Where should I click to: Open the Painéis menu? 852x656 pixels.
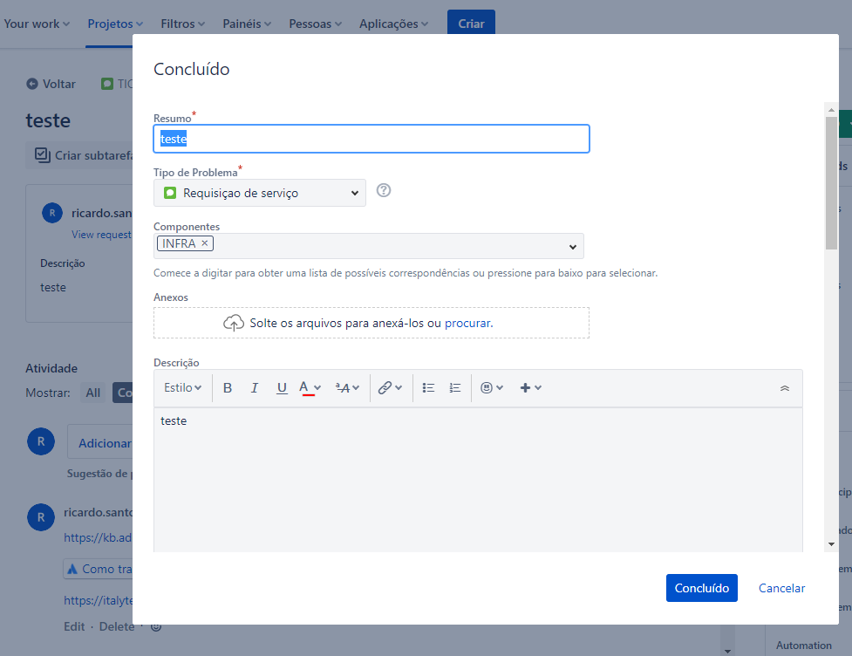point(247,24)
